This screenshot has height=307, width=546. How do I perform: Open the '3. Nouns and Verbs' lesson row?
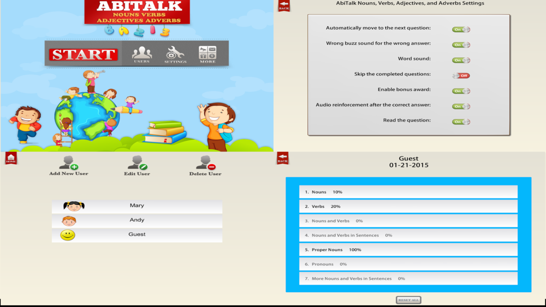point(408,221)
